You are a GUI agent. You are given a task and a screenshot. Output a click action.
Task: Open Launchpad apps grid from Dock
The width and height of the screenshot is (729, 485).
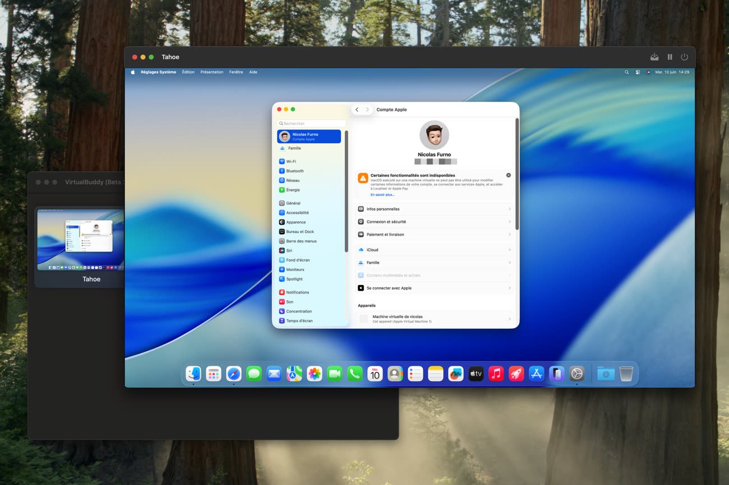(x=214, y=374)
